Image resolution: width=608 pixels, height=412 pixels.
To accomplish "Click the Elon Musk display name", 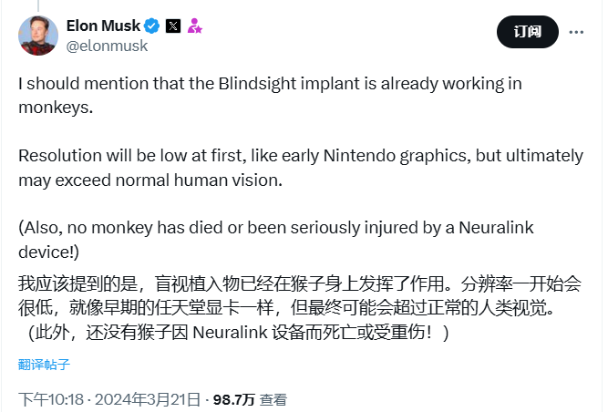I will (x=103, y=26).
